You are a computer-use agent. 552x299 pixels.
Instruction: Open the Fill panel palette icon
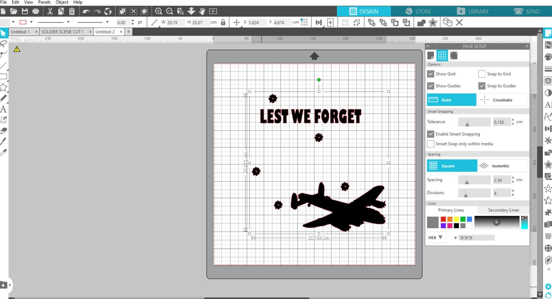[x=548, y=57]
